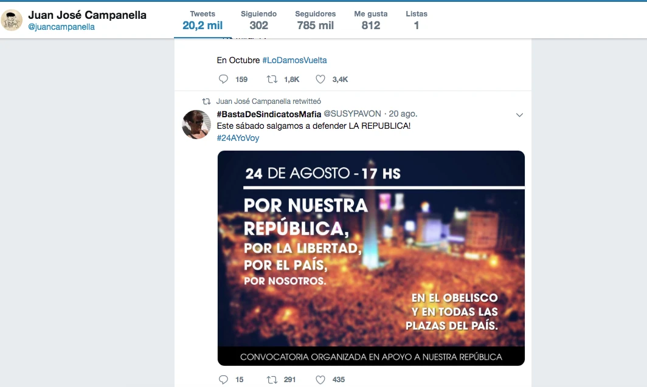This screenshot has height=387, width=647.
Task: Switch to the Siguiendo tab
Action: tap(258, 20)
